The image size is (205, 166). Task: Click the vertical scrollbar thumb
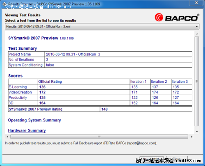[197, 82]
